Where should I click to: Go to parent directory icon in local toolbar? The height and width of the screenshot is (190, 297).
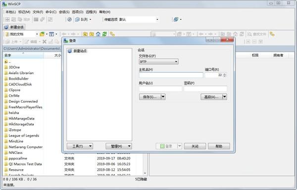(86, 34)
